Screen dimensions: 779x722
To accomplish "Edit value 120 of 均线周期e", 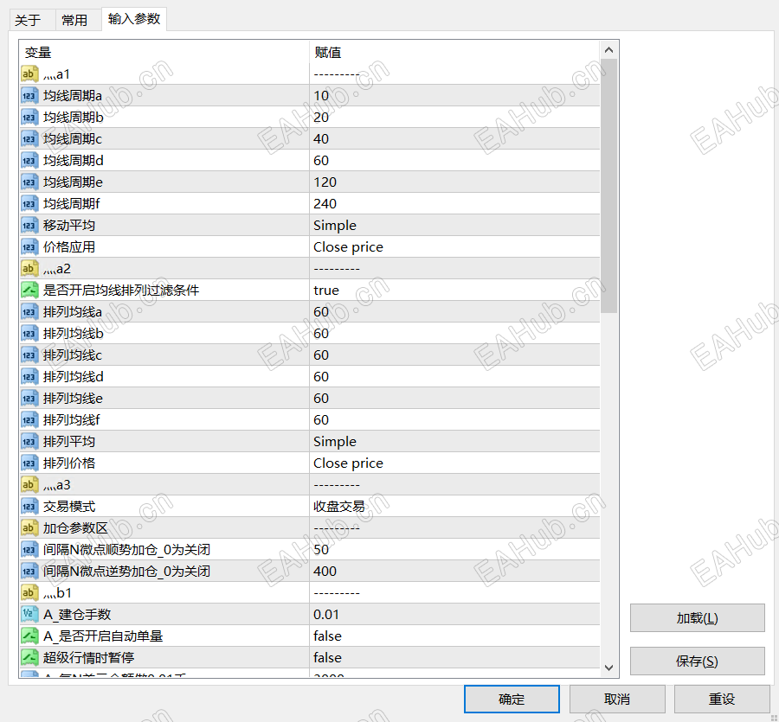I will tap(454, 182).
